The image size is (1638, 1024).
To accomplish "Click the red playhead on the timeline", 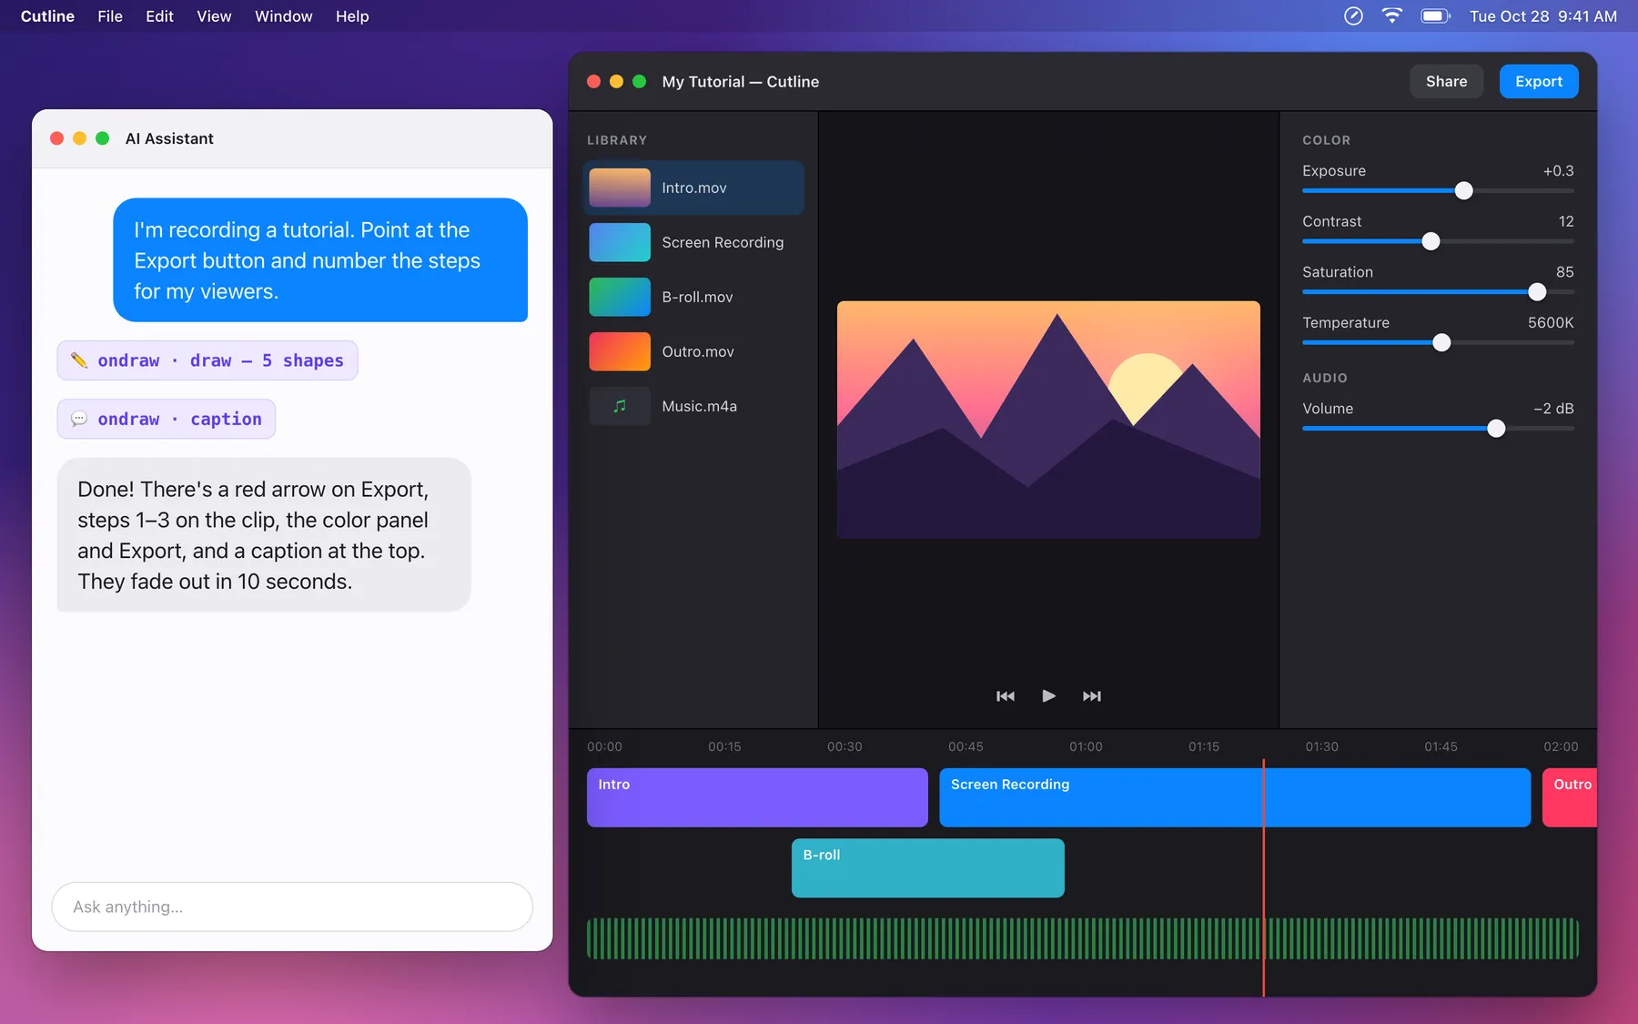I will (x=1263, y=878).
